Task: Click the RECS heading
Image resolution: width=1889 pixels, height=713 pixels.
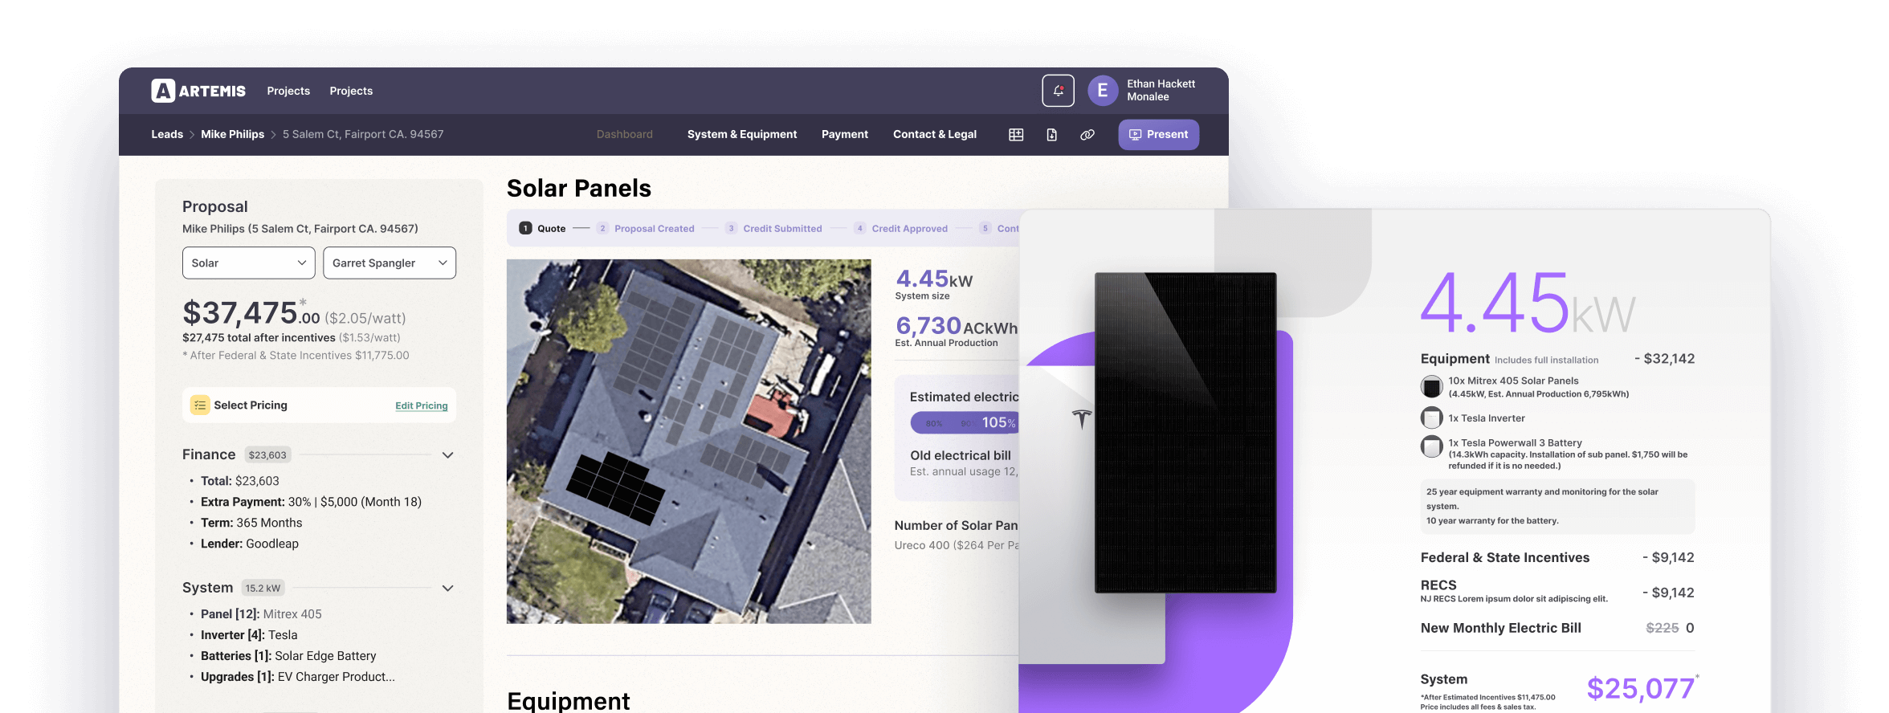Action: (1438, 585)
